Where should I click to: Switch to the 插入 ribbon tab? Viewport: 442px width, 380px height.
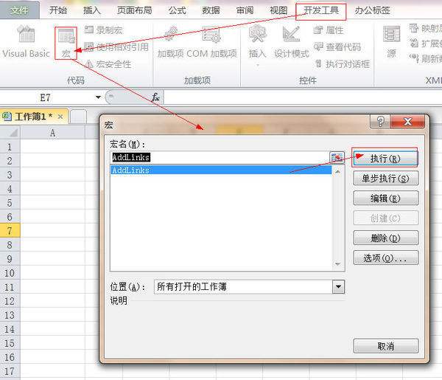[92, 10]
